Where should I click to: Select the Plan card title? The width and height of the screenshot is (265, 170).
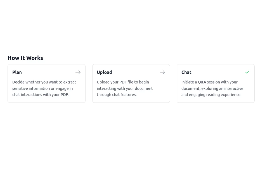point(17,72)
